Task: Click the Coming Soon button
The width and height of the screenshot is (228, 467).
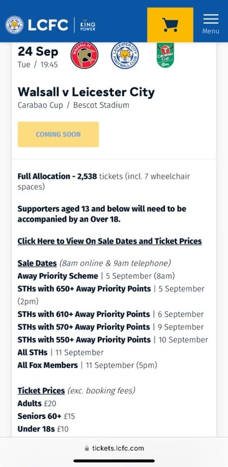Action: [58, 134]
